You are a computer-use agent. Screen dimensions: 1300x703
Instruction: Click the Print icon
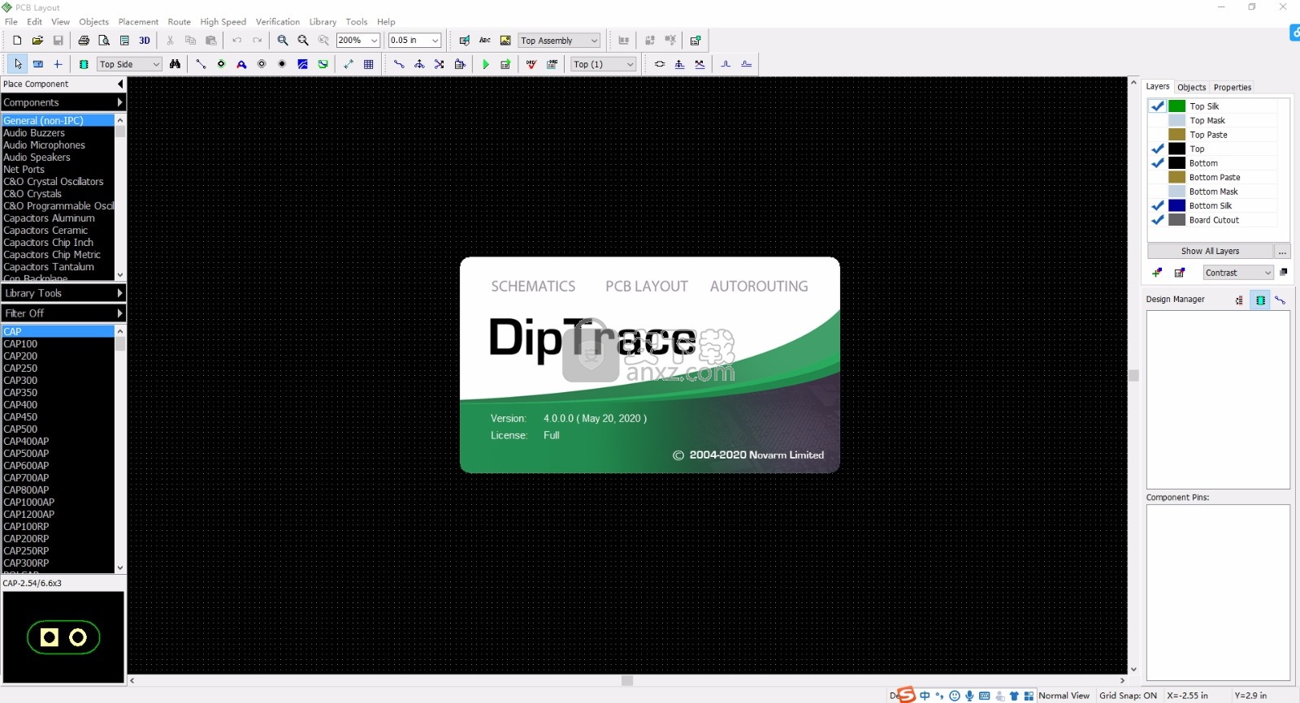pyautogui.click(x=84, y=40)
